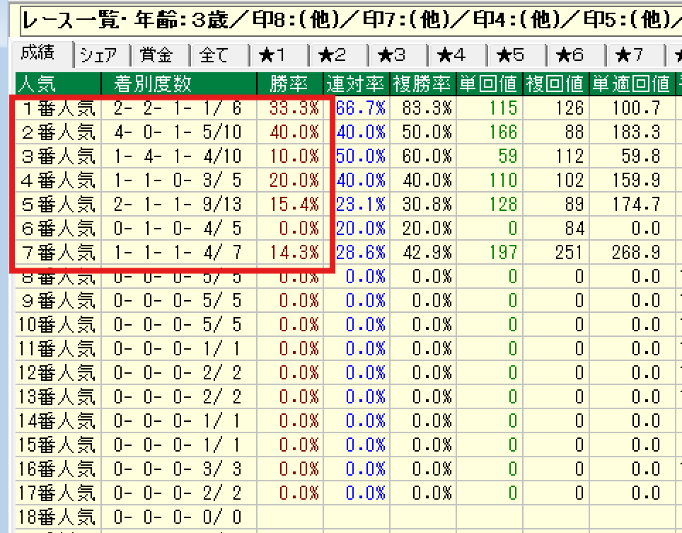Select the 17番人気 row

point(58,493)
